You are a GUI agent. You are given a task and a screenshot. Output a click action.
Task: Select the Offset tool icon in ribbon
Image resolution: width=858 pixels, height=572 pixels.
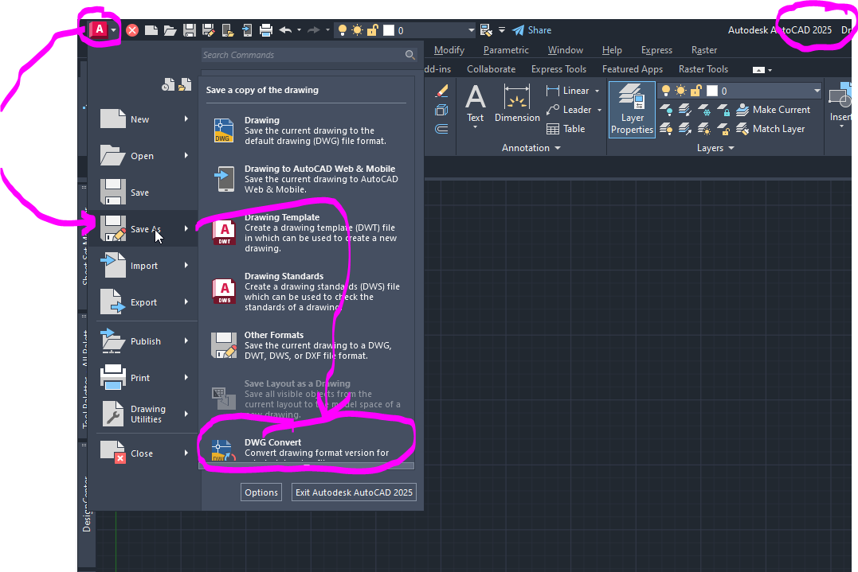point(441,129)
